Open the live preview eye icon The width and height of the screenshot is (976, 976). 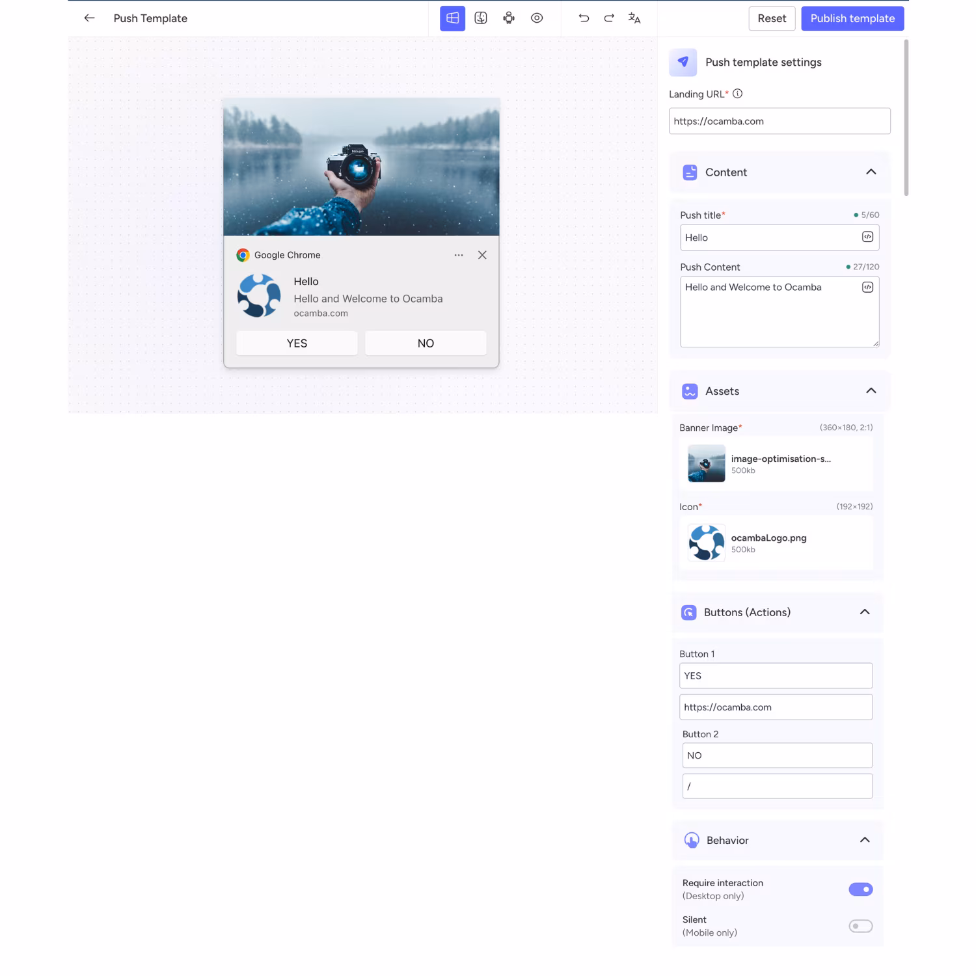(537, 18)
